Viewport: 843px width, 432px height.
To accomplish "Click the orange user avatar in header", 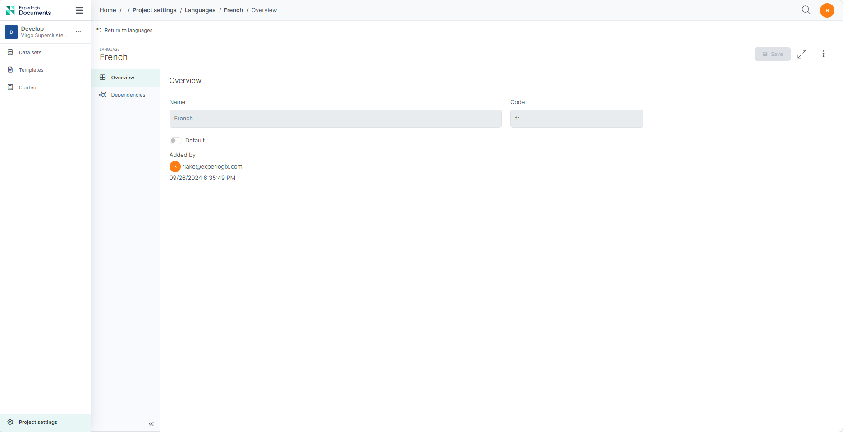I will pos(827,10).
